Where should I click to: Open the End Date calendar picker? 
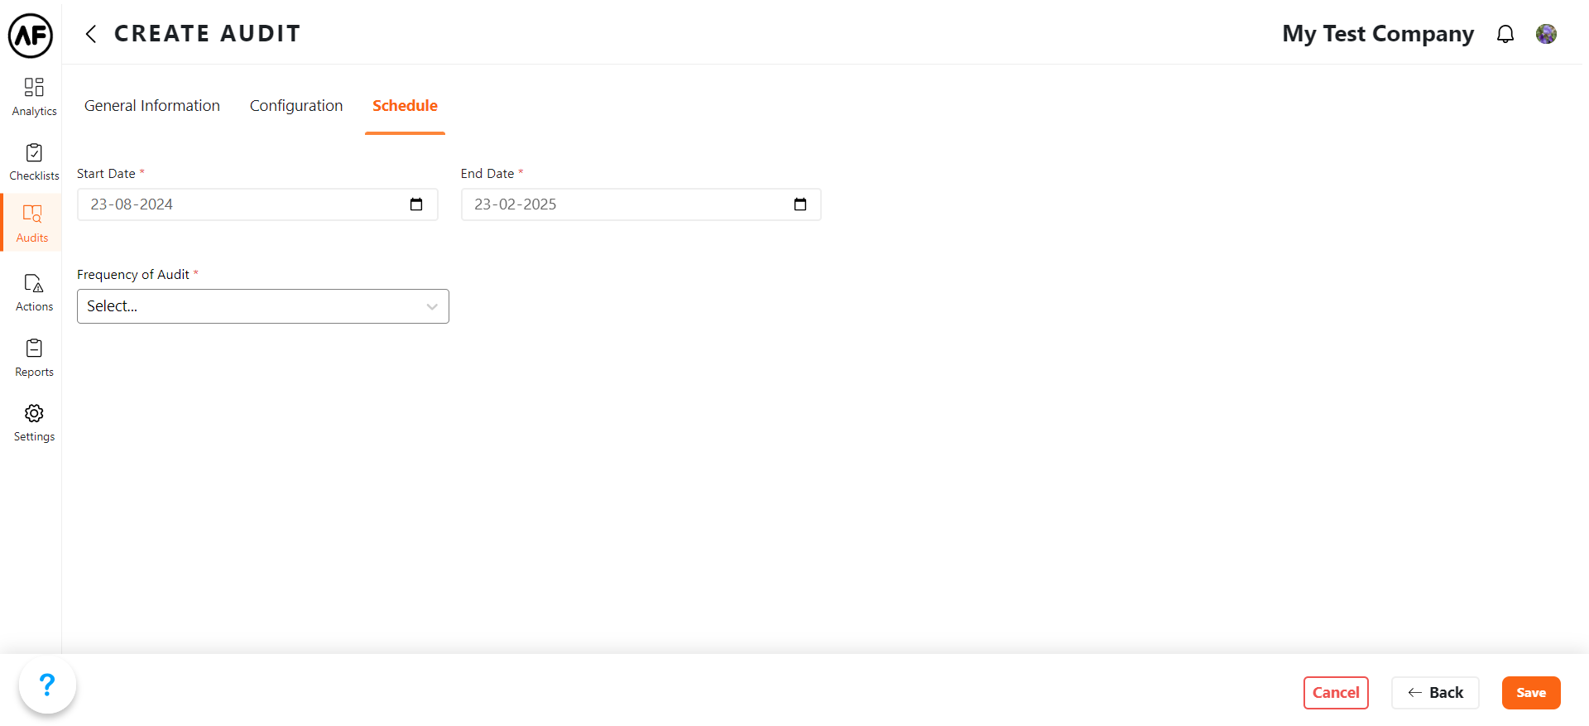[x=800, y=204]
